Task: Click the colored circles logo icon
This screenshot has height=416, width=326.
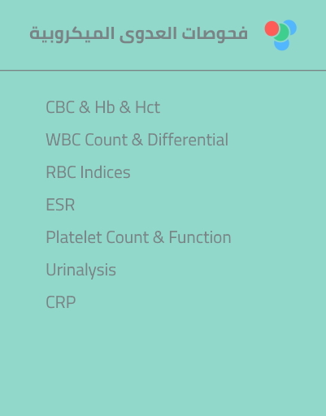Action: pos(280,35)
